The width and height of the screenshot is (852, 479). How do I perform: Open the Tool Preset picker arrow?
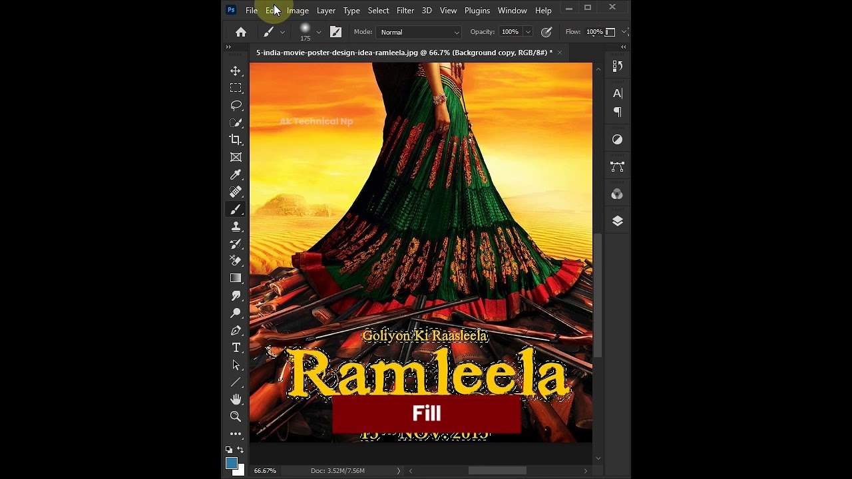coord(282,32)
